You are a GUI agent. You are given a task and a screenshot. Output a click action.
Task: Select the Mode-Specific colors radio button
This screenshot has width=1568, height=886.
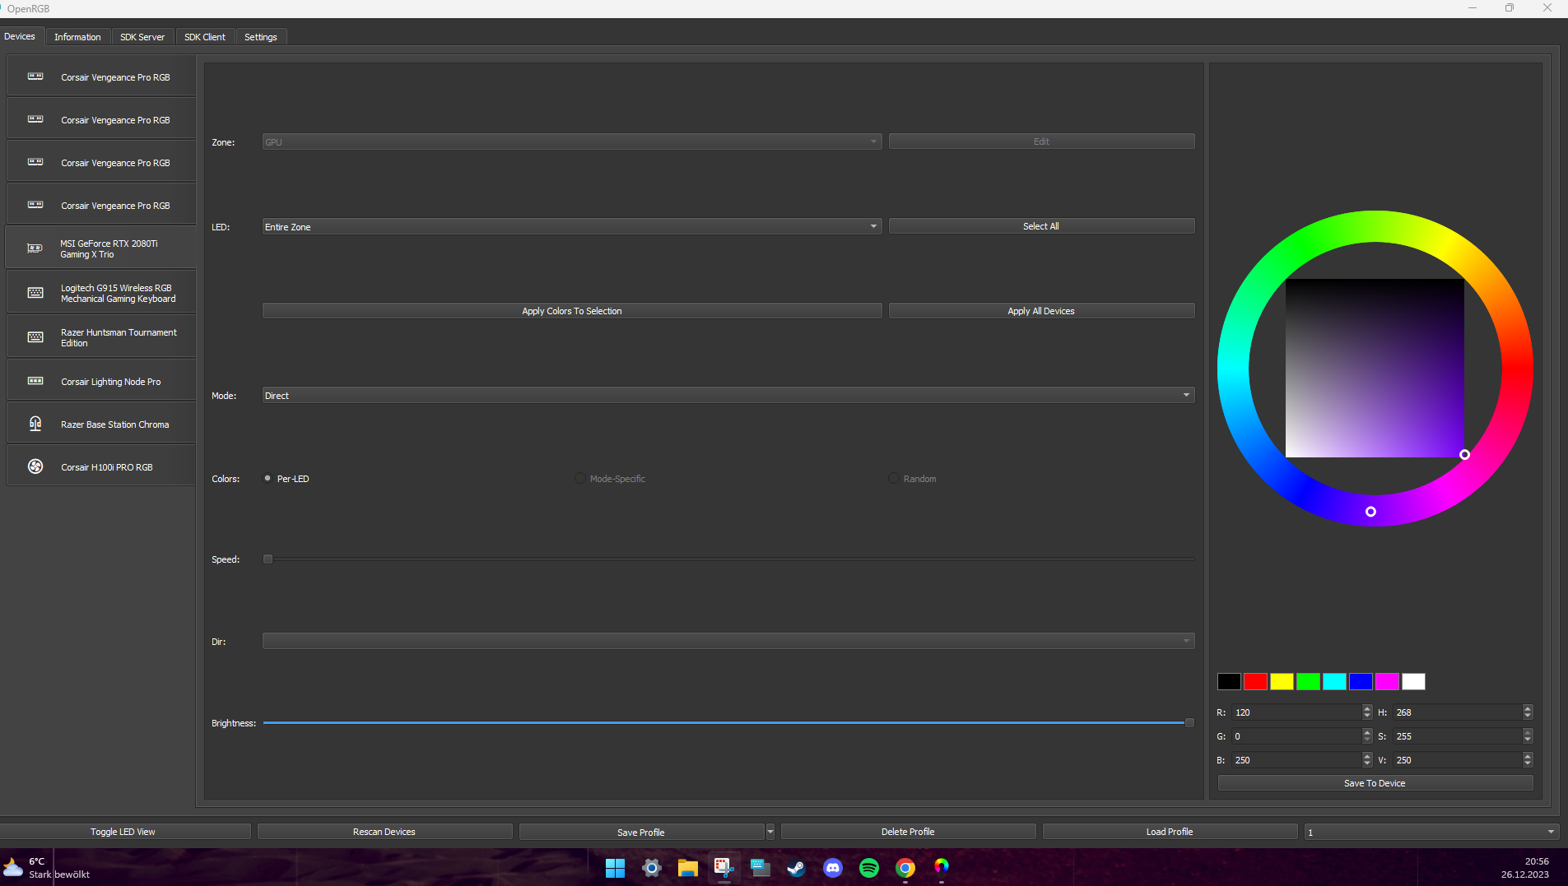tap(580, 478)
